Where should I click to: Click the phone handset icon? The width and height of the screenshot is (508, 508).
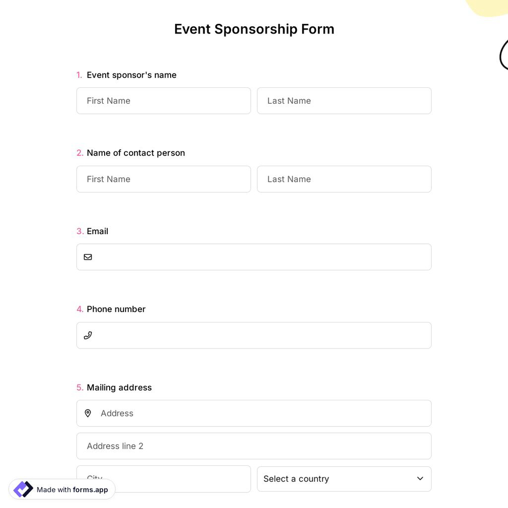pos(87,335)
